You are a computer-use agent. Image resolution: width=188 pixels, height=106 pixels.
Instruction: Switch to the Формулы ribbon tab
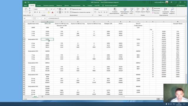tap(59, 5)
